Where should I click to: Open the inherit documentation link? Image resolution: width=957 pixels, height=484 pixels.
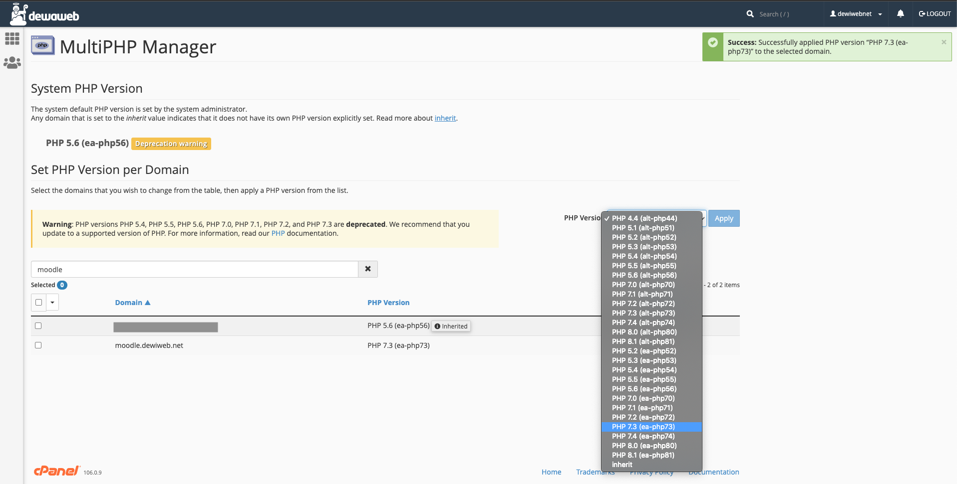(445, 118)
